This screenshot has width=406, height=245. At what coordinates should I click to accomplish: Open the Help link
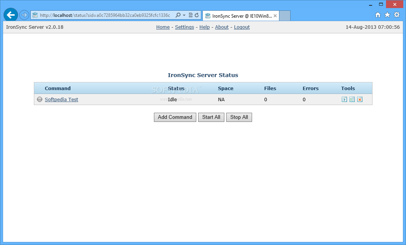[205, 27]
